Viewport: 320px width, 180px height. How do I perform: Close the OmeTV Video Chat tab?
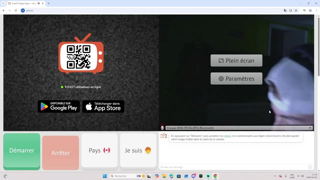click(x=43, y=3)
